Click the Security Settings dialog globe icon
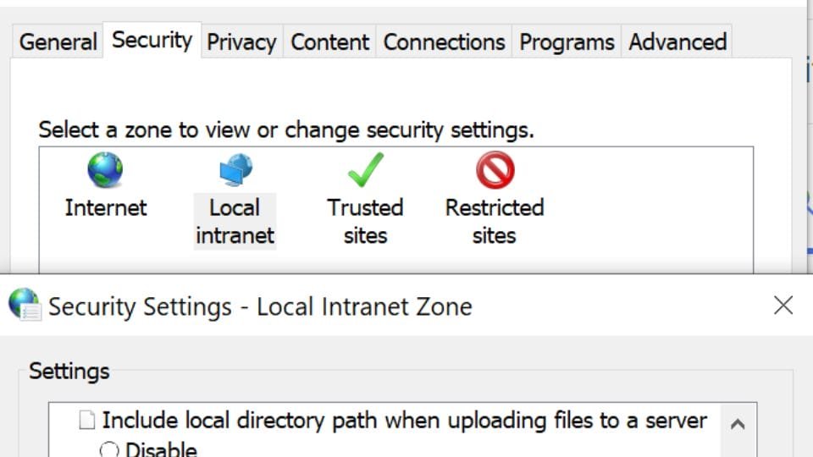Viewport: 813px width, 457px height. click(x=25, y=305)
